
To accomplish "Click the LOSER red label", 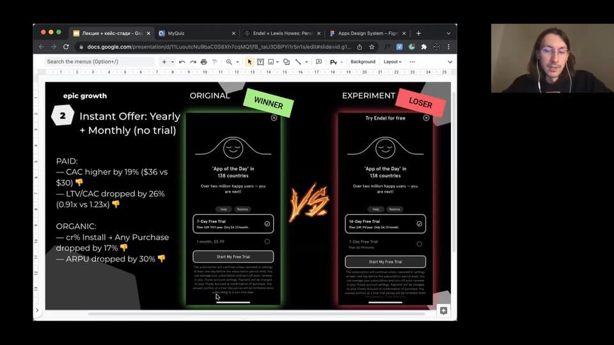I will point(421,102).
